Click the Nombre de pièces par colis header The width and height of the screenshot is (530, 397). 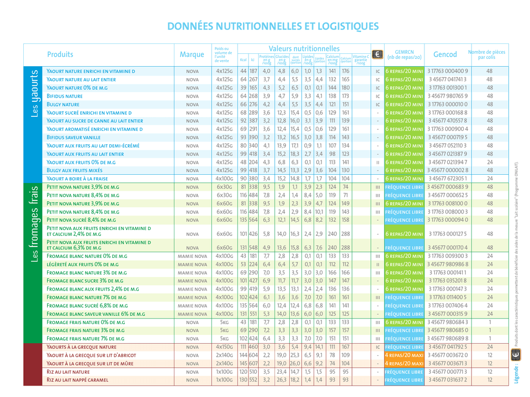(487, 55)
